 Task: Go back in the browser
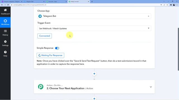[2, 5]
